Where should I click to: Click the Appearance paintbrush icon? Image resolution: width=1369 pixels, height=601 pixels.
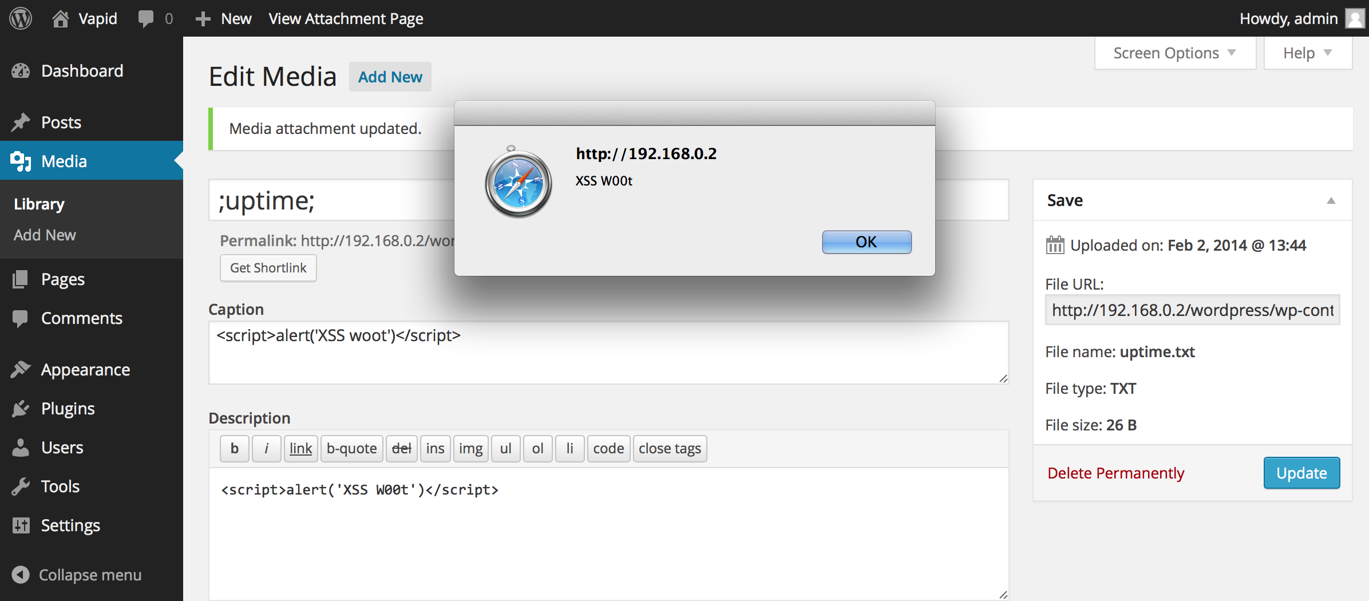(x=21, y=370)
